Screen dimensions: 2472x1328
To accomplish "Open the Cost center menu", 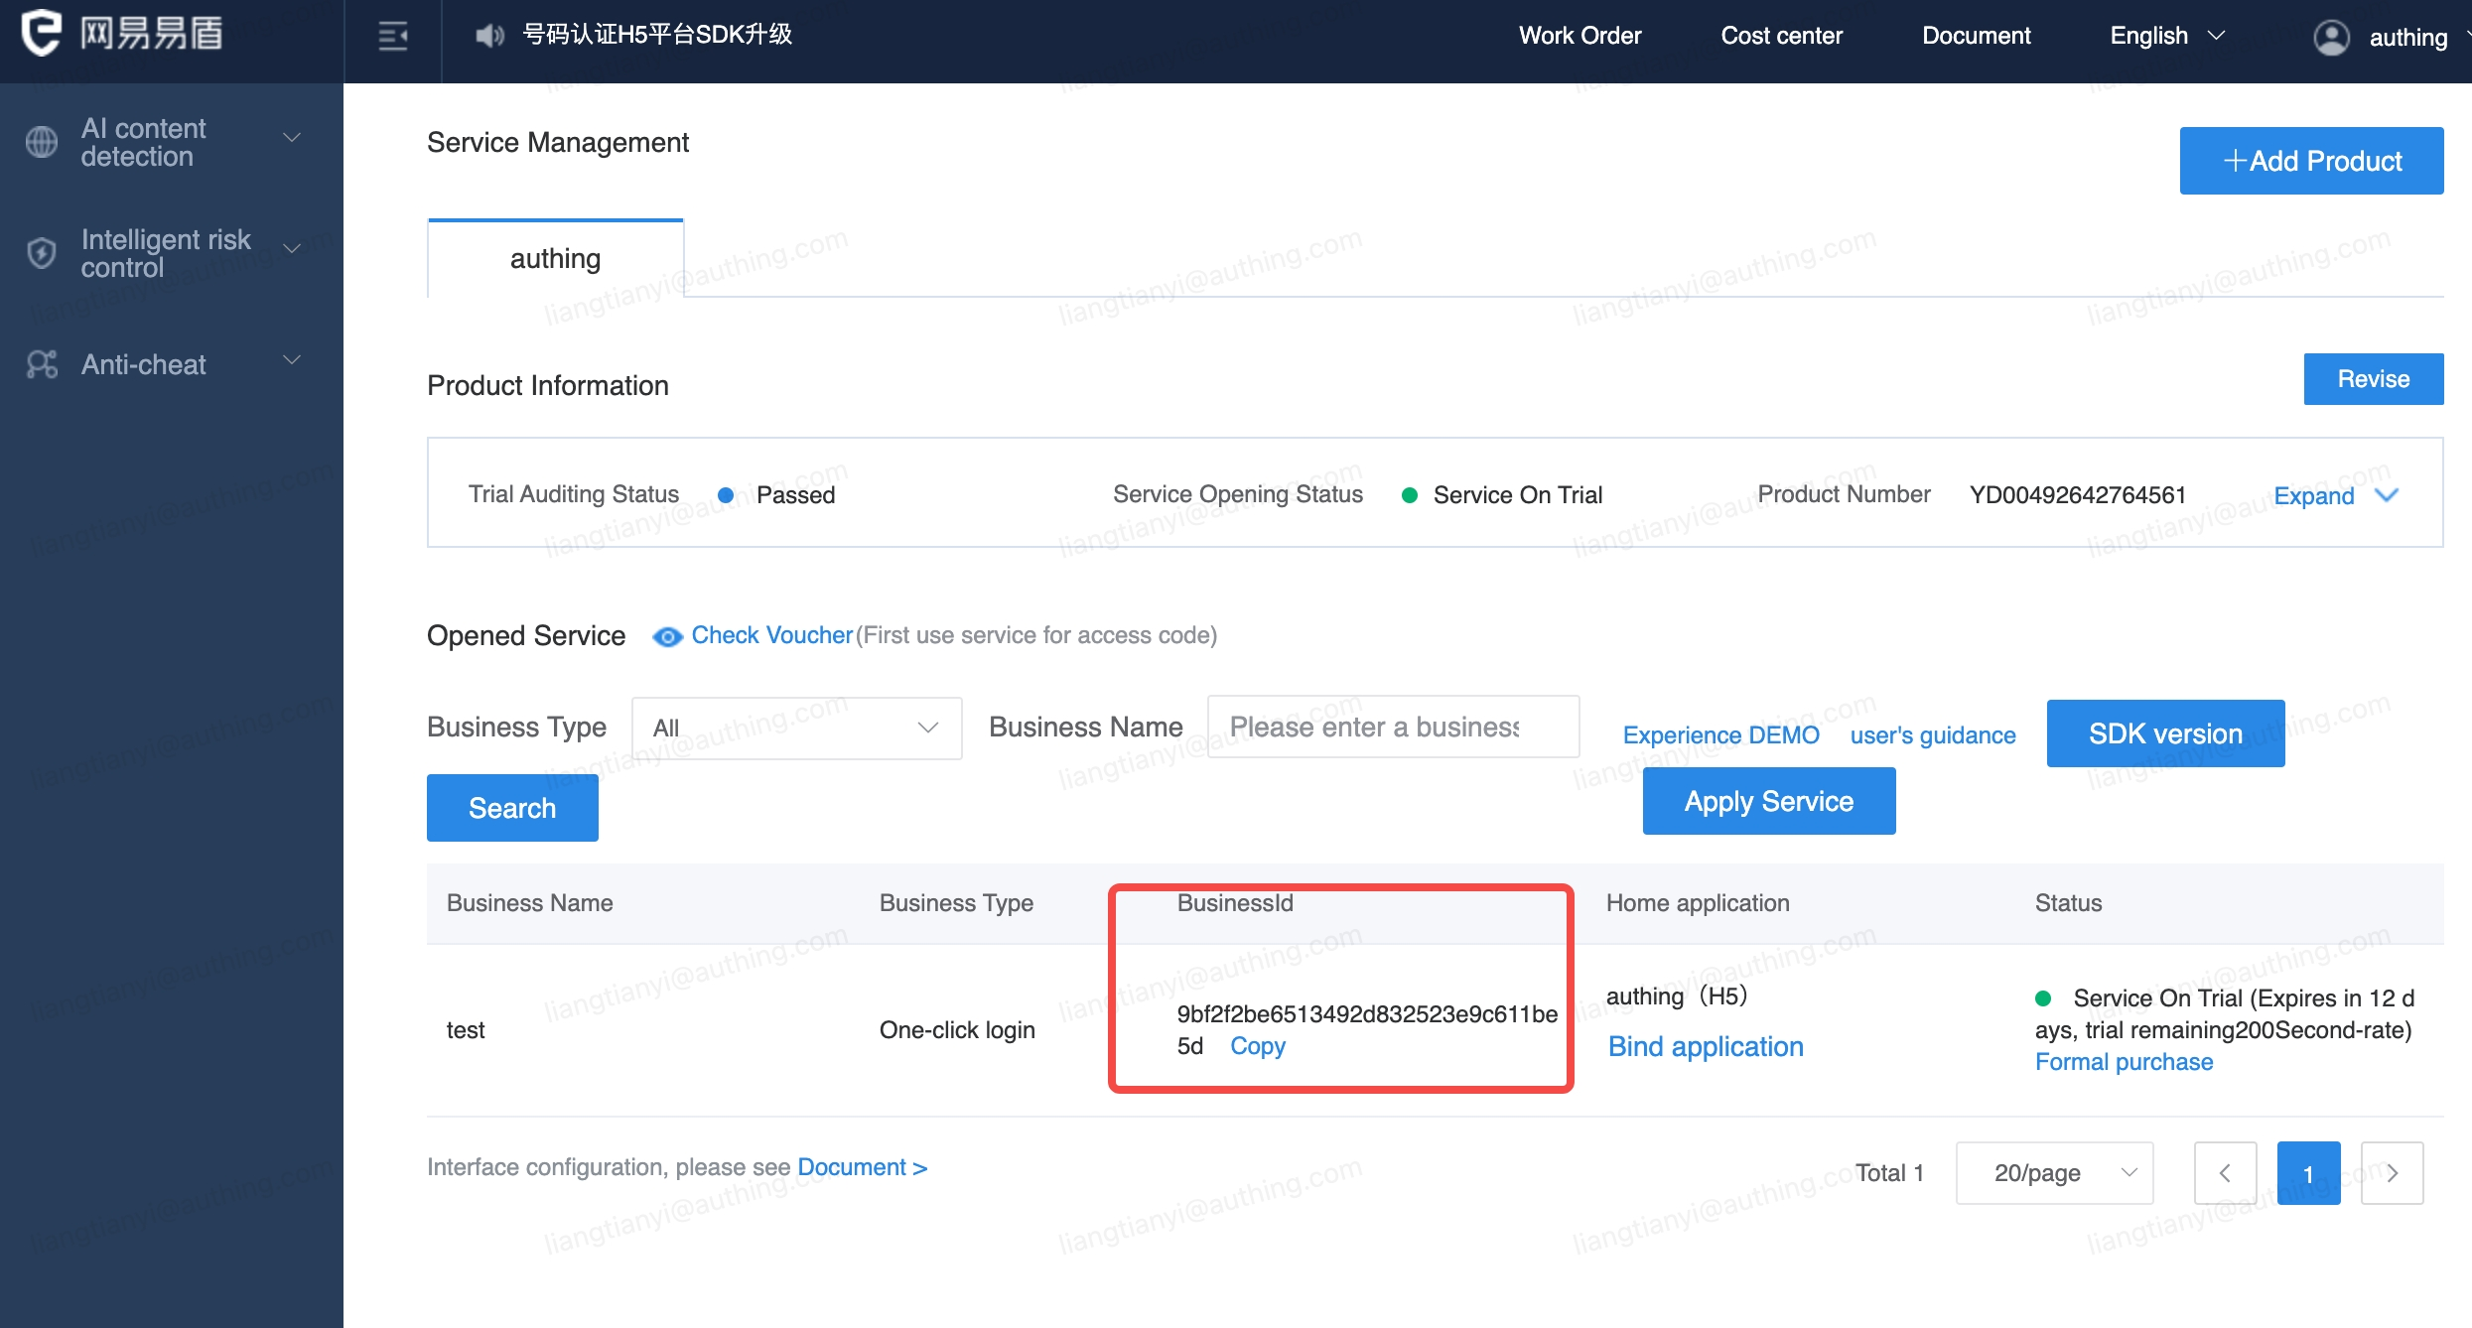I will click(1781, 36).
